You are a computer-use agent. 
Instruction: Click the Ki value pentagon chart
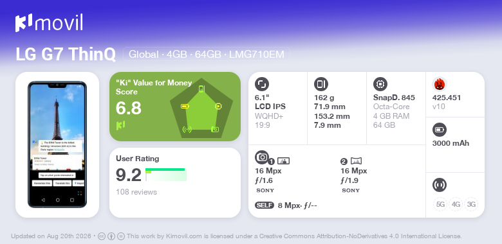(x=201, y=109)
